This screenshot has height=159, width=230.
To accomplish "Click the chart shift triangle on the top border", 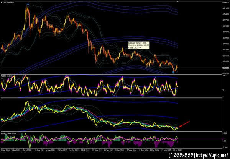I will 177,1.
